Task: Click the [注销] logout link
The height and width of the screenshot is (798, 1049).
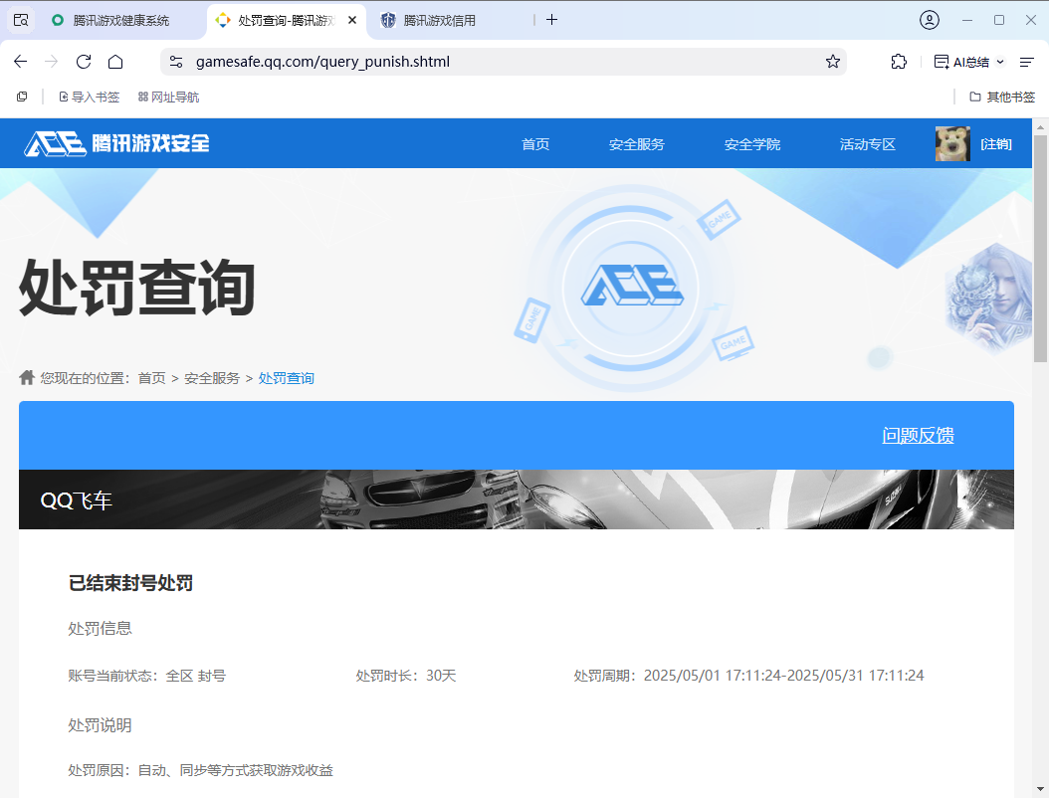Action: [996, 144]
